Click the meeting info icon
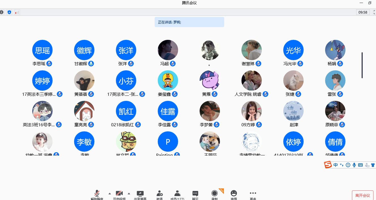The image size is (376, 200). point(2,12)
